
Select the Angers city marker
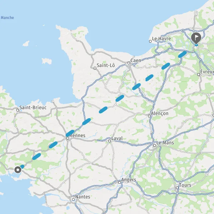tap(119, 182)
